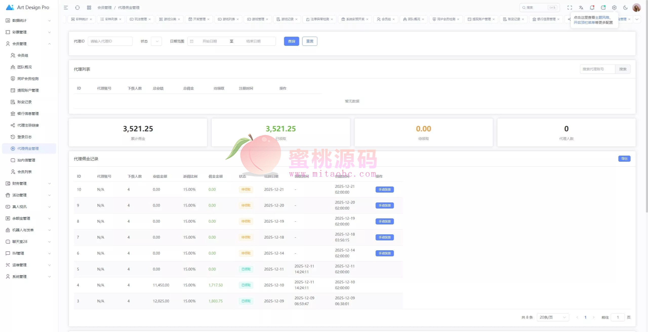The image size is (648, 332).
Task: Enter fullscreen mode via top icon
Action: (570, 8)
